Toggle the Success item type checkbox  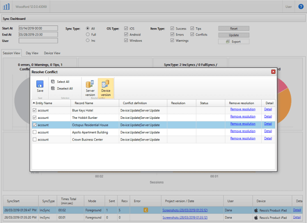(172, 29)
